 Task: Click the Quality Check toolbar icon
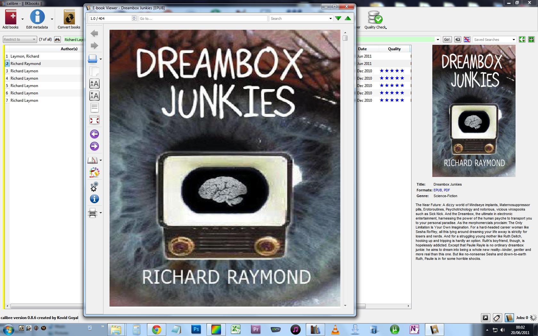pyautogui.click(x=375, y=20)
